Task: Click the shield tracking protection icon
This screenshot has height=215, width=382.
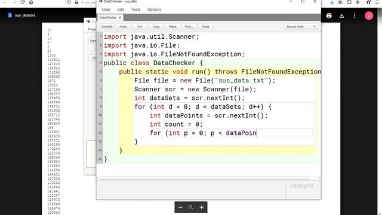Action: (x=69, y=2)
